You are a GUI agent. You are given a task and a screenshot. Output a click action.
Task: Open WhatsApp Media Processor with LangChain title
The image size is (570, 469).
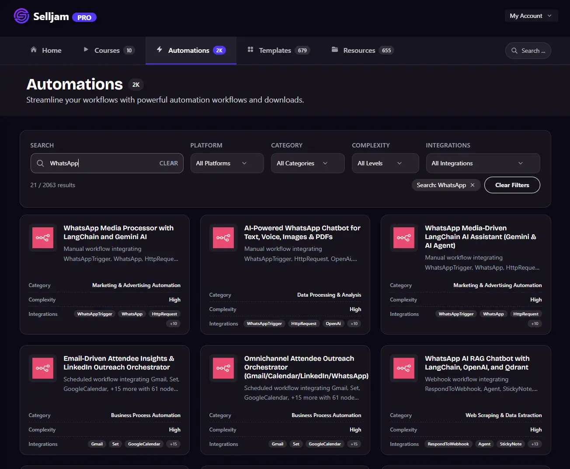pos(118,233)
